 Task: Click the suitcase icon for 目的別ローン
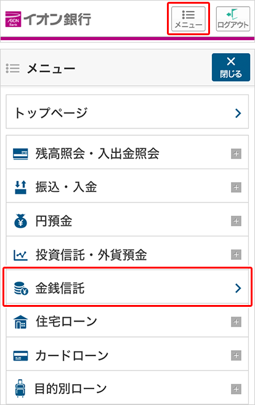coord(20,388)
